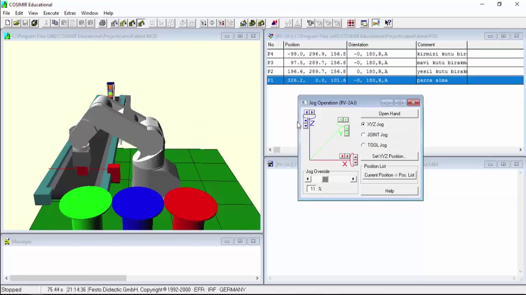Open the Help menu in menu bar
The width and height of the screenshot is (526, 295).
click(108, 13)
